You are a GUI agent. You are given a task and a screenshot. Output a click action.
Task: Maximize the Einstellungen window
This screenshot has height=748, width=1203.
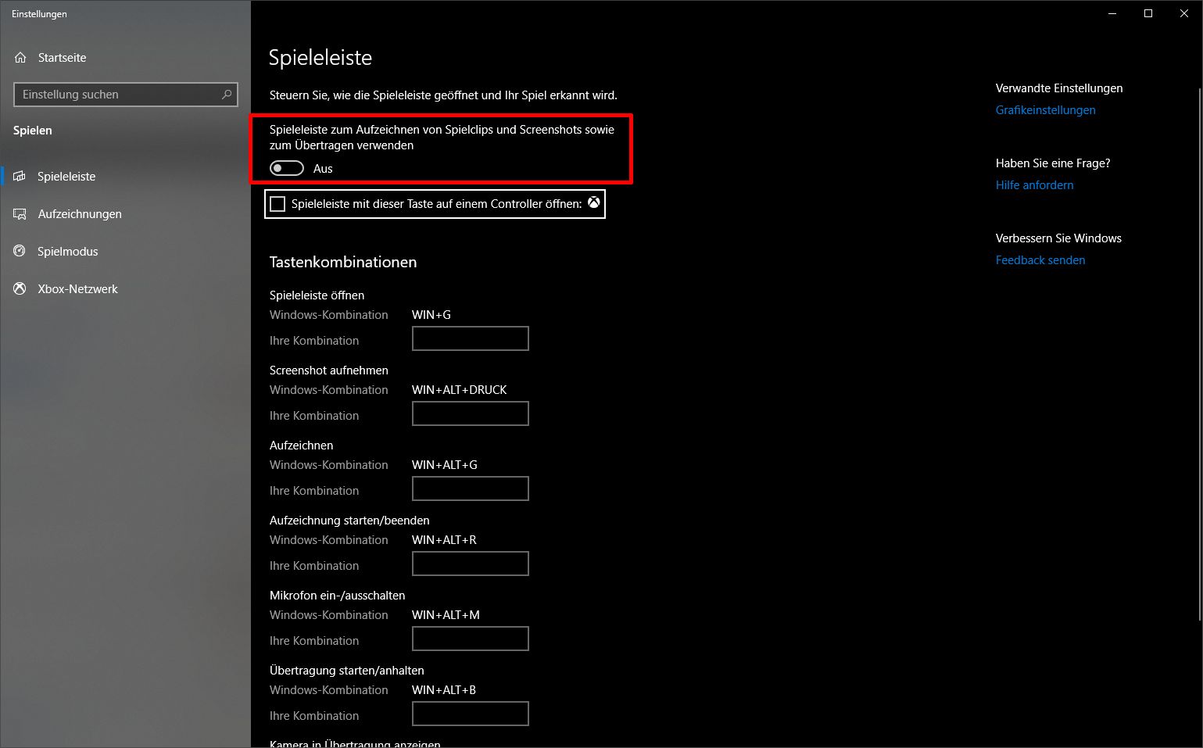(x=1148, y=13)
